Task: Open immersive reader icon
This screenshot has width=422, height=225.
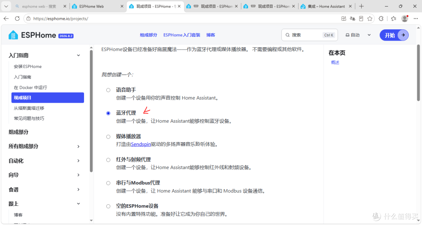Action: 361,19
